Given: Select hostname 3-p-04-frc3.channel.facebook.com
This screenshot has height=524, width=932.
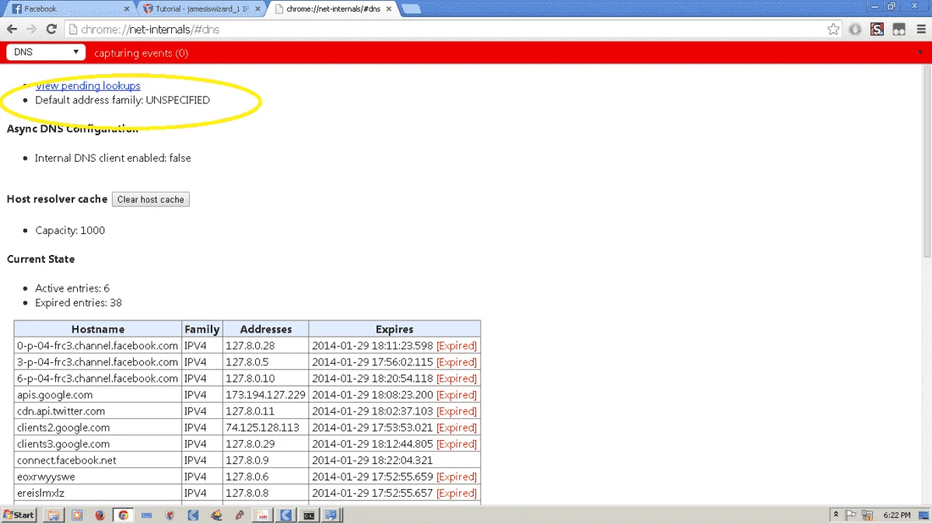Looking at the screenshot, I should point(97,362).
